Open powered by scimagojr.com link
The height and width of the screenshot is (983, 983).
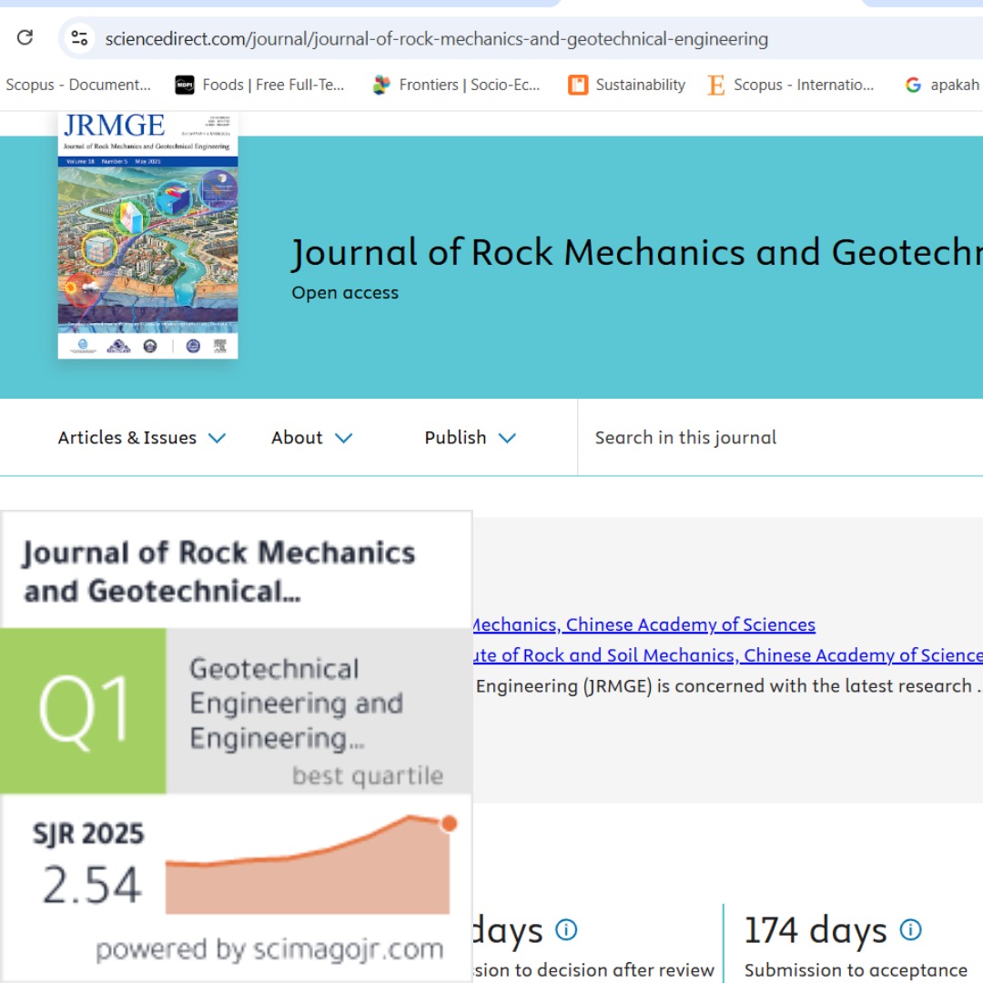[x=269, y=949]
